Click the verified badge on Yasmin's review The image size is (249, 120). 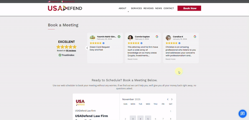click(x=104, y=43)
